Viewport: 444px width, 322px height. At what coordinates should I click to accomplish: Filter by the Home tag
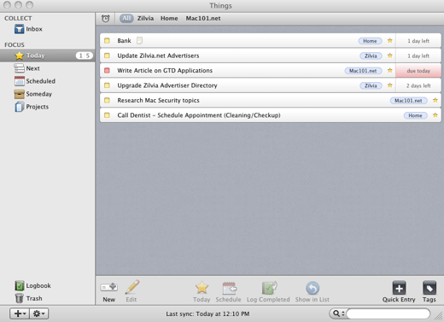coord(169,19)
